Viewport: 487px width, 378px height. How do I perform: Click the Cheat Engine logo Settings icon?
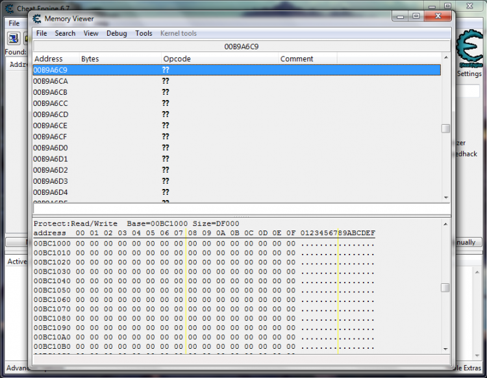(x=470, y=48)
